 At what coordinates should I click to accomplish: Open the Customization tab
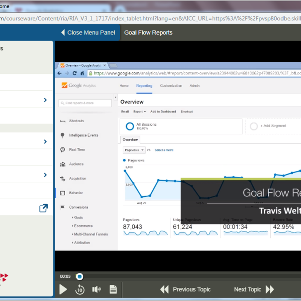(x=171, y=86)
